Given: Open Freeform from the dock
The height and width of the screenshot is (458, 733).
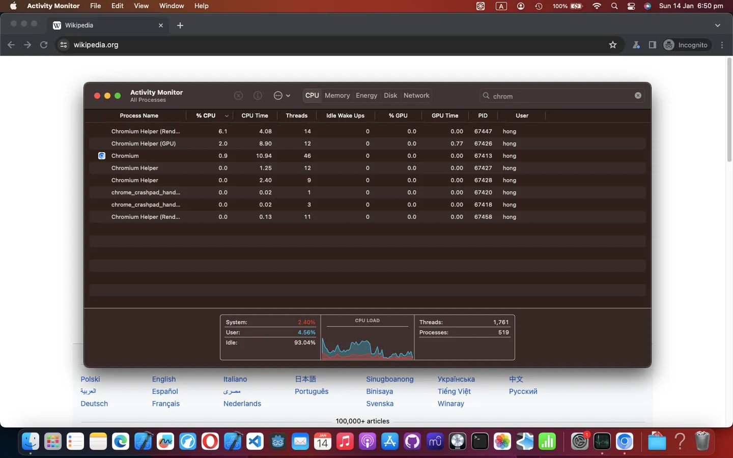Looking at the screenshot, I should click(x=165, y=441).
